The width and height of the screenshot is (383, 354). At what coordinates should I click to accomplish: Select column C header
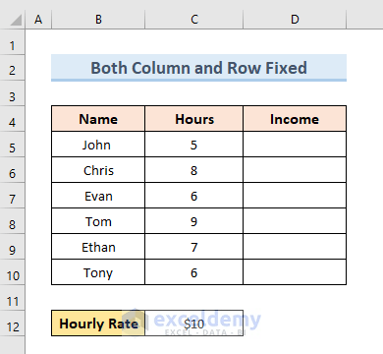(x=194, y=20)
